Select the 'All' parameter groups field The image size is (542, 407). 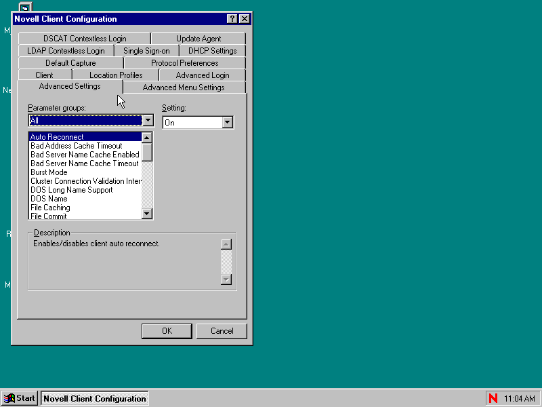(x=85, y=121)
